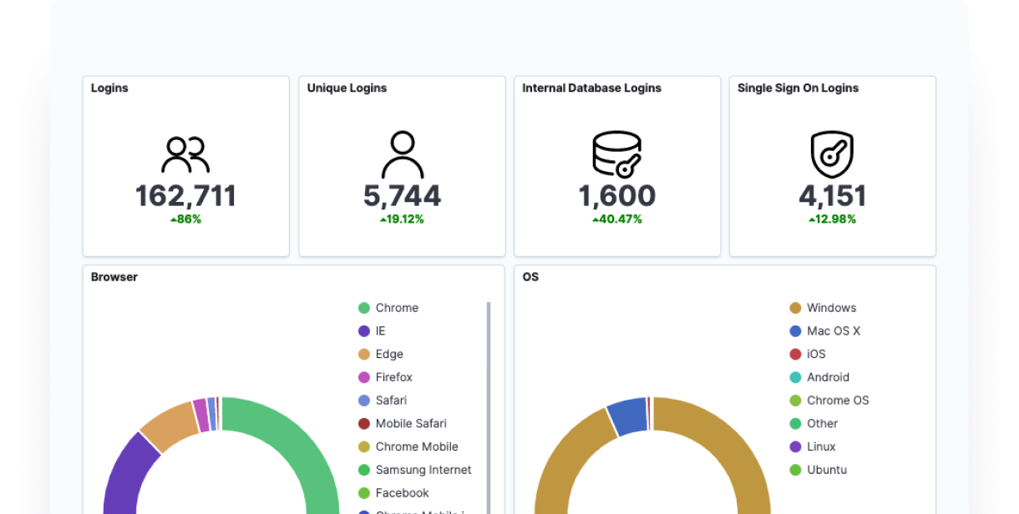This screenshot has height=514, width=1019.
Task: Click the Browser legend scrollbar
Action: coord(489,401)
